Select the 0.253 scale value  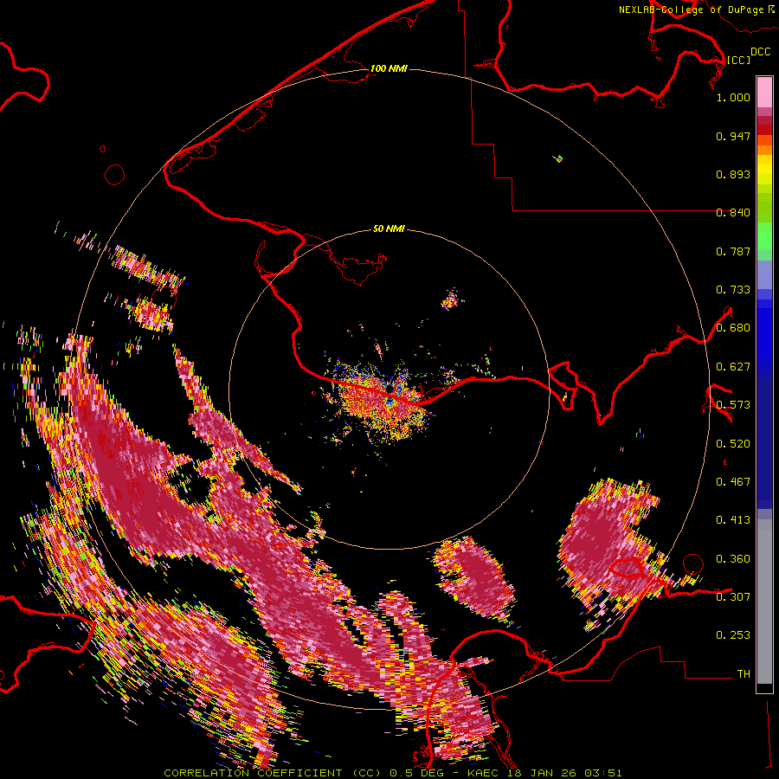tap(733, 635)
